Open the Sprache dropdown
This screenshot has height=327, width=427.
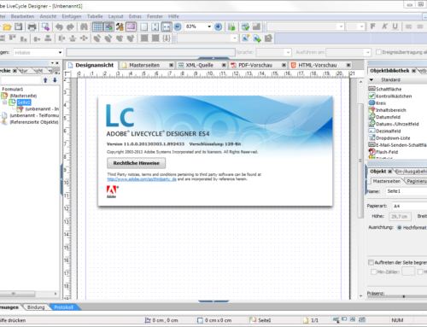pyautogui.click(x=288, y=52)
